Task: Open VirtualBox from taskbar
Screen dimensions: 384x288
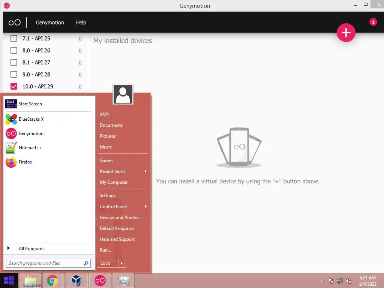Action: click(x=76, y=280)
